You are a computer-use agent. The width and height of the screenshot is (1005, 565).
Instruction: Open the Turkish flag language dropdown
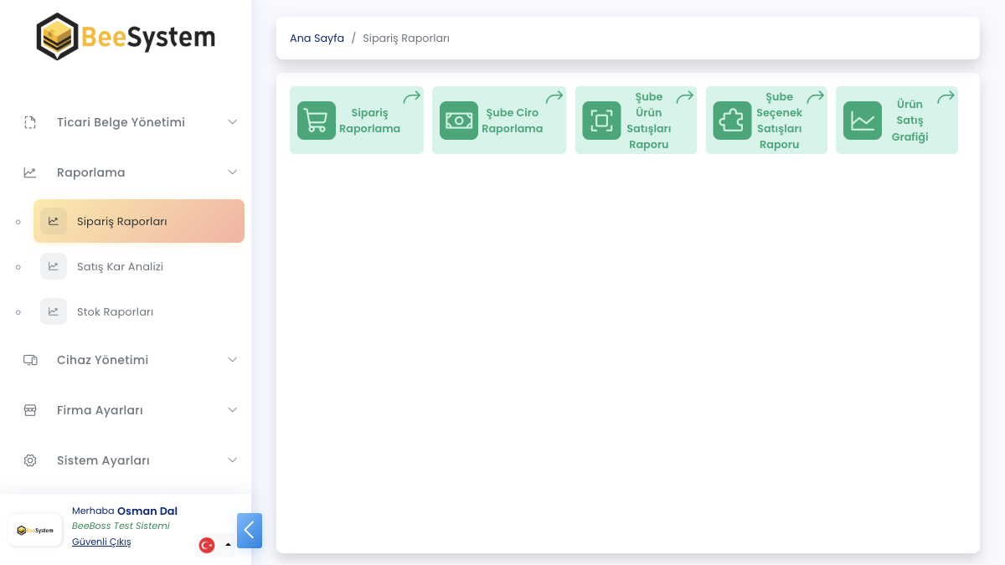[x=214, y=545]
